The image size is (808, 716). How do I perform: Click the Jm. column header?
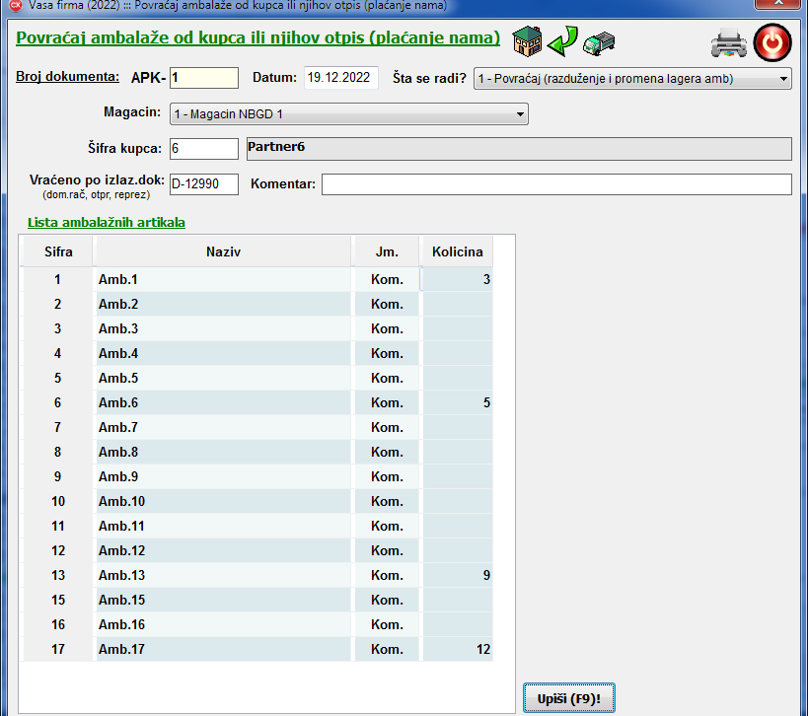click(387, 251)
